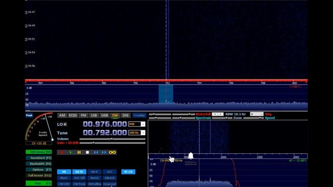Switch to Full Screen F11
This screenshot has height=187, width=333.
(x=39, y=176)
